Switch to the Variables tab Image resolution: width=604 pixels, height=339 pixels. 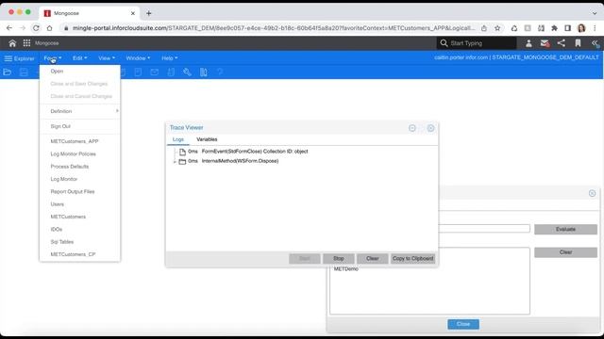207,139
